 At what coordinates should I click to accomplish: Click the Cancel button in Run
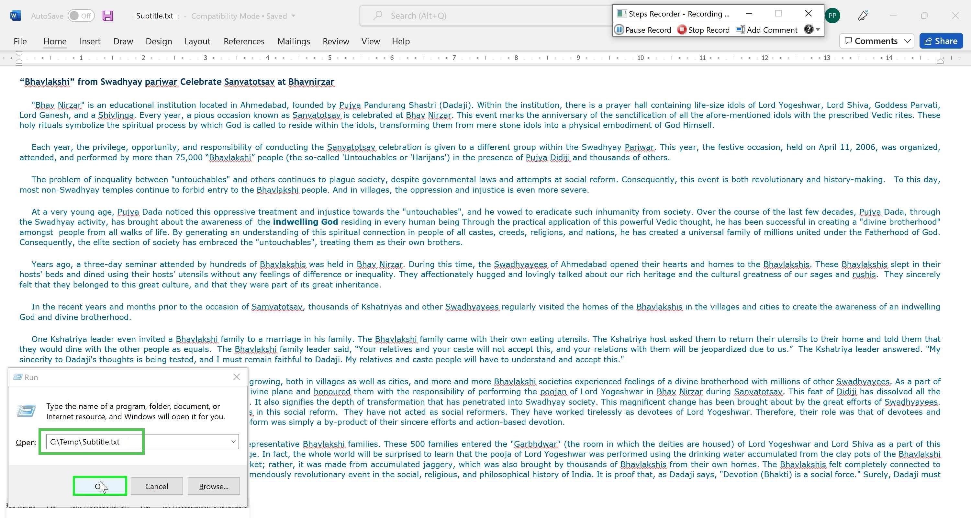[156, 486]
